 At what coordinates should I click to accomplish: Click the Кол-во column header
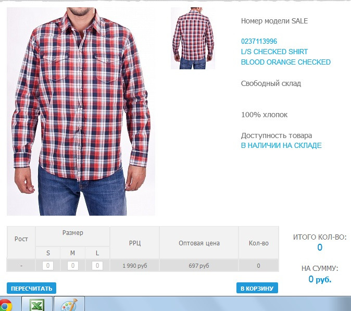(258, 243)
